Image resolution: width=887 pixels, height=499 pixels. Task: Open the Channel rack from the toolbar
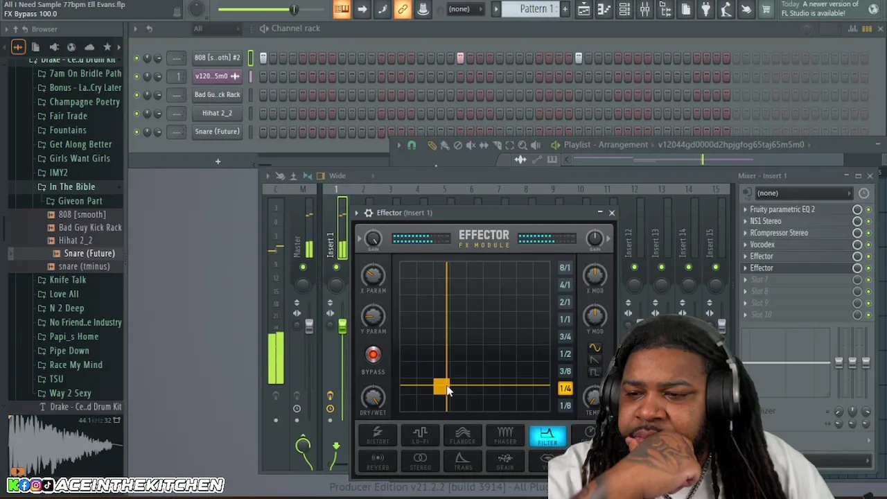pyautogui.click(x=624, y=9)
